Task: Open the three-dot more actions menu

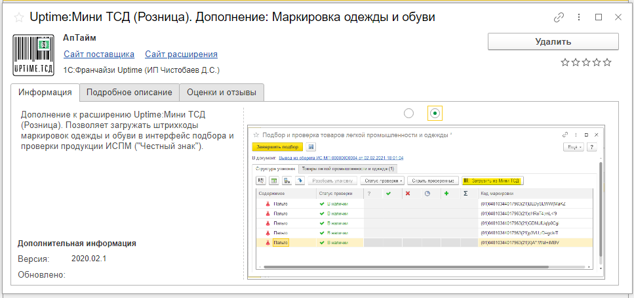Action: pos(579,18)
